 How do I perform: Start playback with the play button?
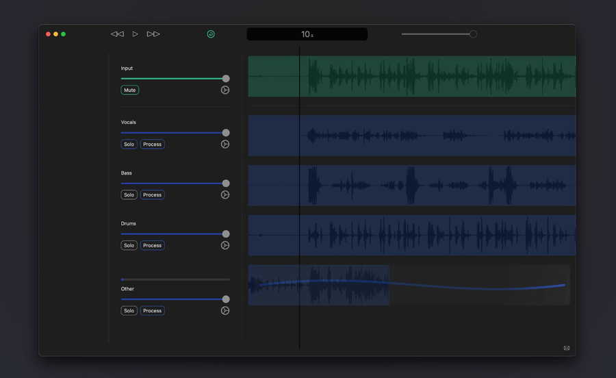135,34
